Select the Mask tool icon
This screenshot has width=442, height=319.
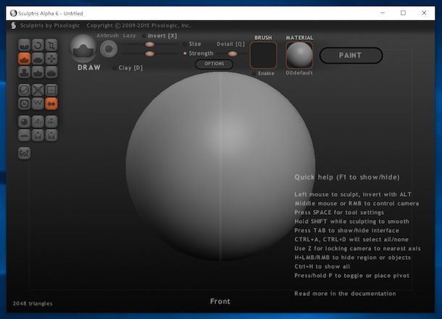coord(24,103)
